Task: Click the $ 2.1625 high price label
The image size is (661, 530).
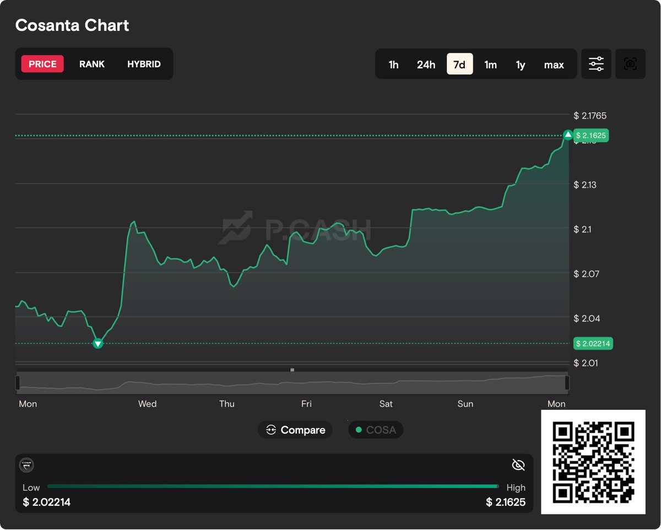Action: [592, 135]
